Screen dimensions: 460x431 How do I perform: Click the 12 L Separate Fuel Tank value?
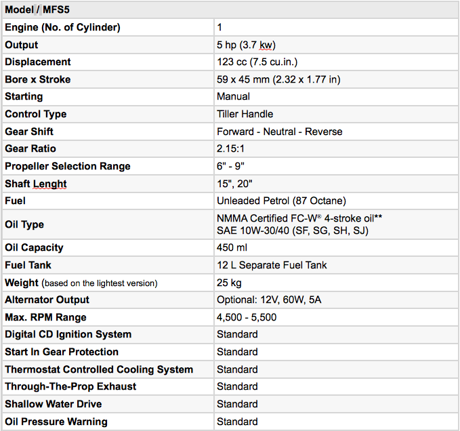coord(272,265)
